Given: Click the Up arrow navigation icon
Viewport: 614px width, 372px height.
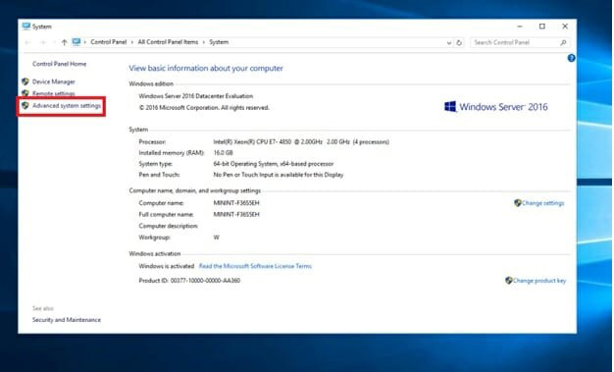Looking at the screenshot, I should pyautogui.click(x=64, y=42).
